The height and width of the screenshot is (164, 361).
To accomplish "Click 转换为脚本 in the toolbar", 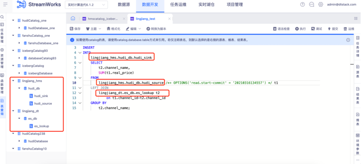I will tap(156, 29).
